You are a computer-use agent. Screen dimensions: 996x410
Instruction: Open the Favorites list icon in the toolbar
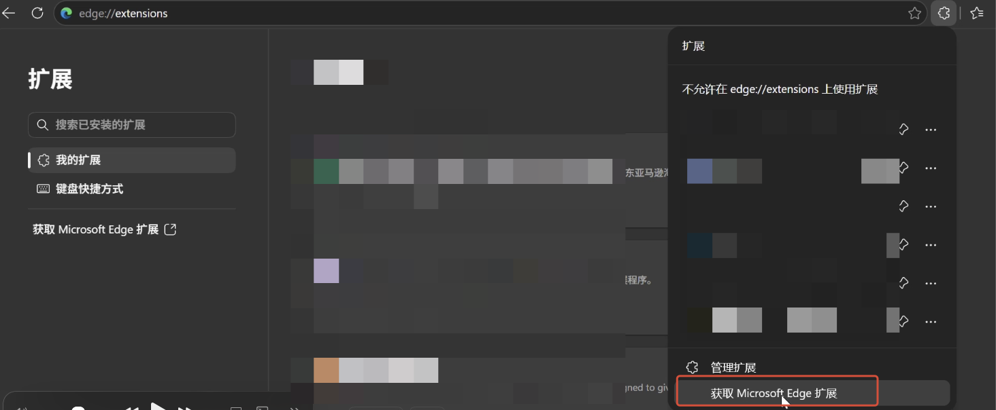[x=977, y=13]
